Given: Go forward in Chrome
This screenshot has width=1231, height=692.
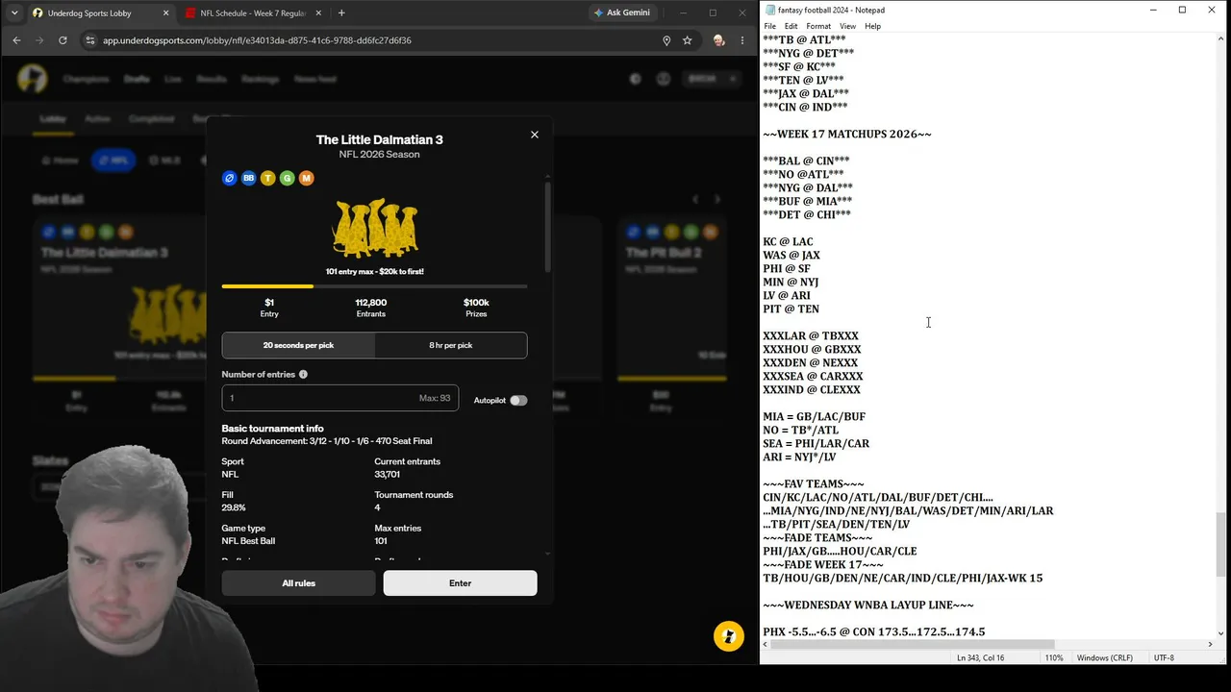Looking at the screenshot, I should click(39, 40).
